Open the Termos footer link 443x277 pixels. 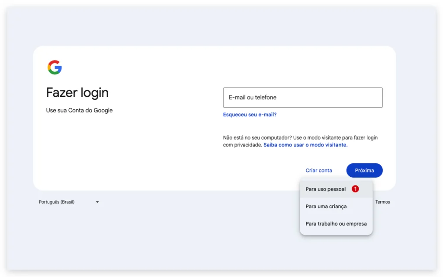pyautogui.click(x=382, y=202)
